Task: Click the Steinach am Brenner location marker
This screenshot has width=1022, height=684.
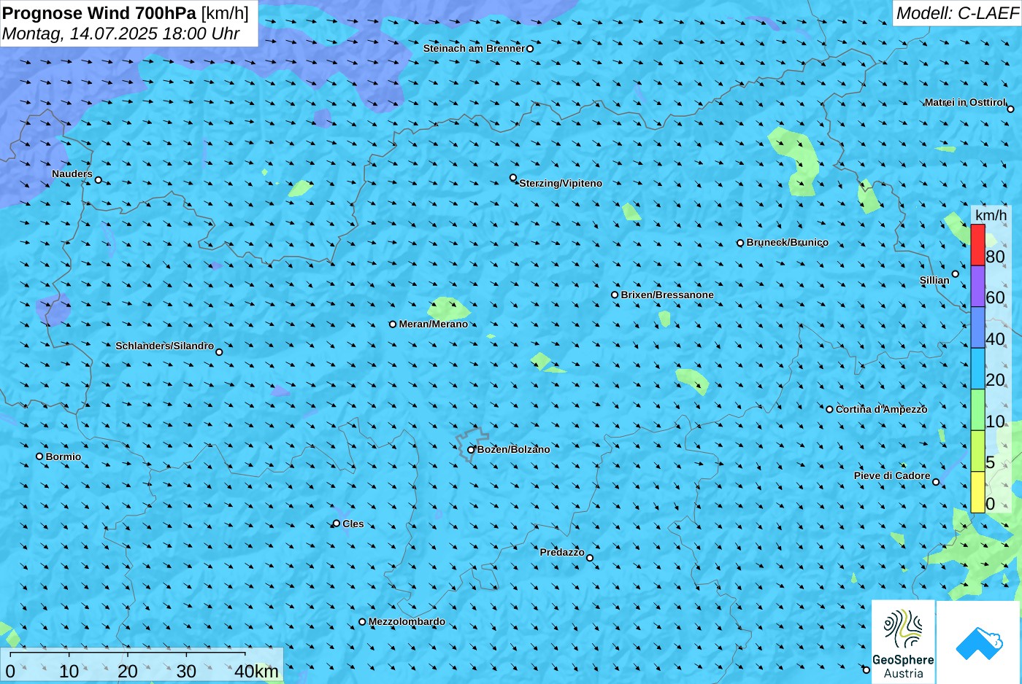Action: (530, 49)
